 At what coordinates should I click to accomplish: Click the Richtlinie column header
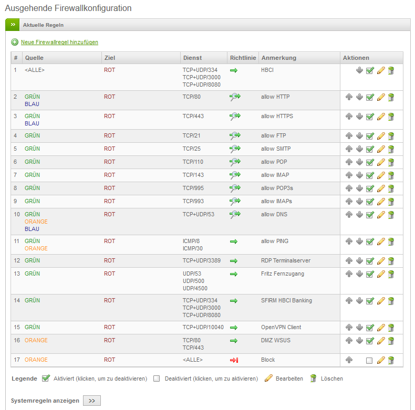(242, 58)
